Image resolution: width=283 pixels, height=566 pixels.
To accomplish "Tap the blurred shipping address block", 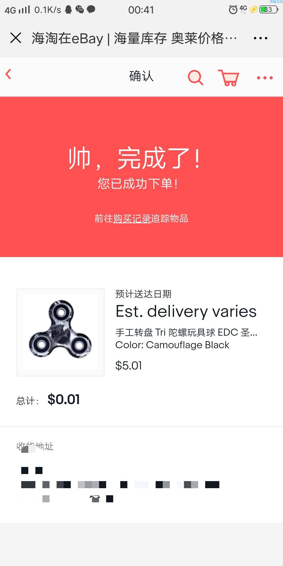I will coord(120,485).
